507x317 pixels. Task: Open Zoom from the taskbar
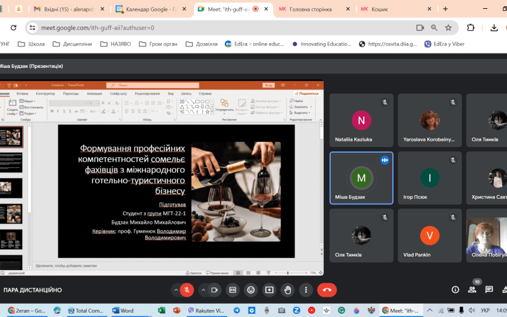pos(297,310)
